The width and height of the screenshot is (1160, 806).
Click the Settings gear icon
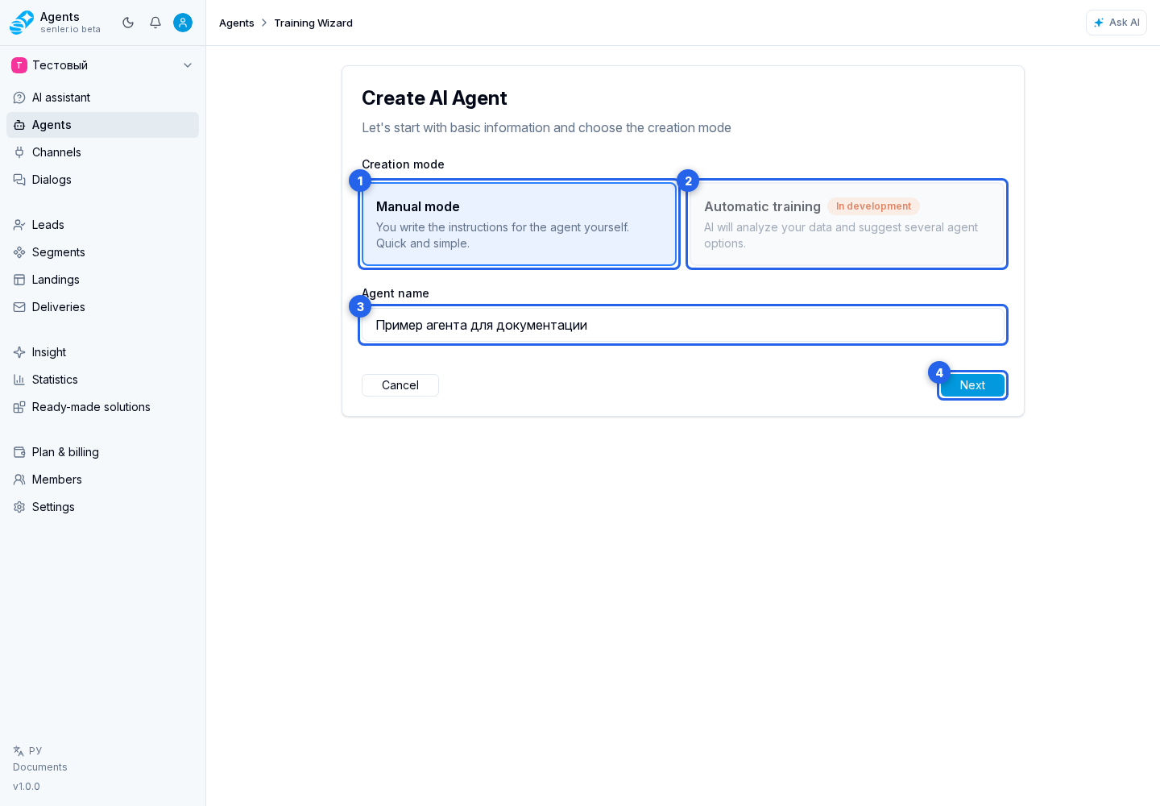[x=19, y=507]
